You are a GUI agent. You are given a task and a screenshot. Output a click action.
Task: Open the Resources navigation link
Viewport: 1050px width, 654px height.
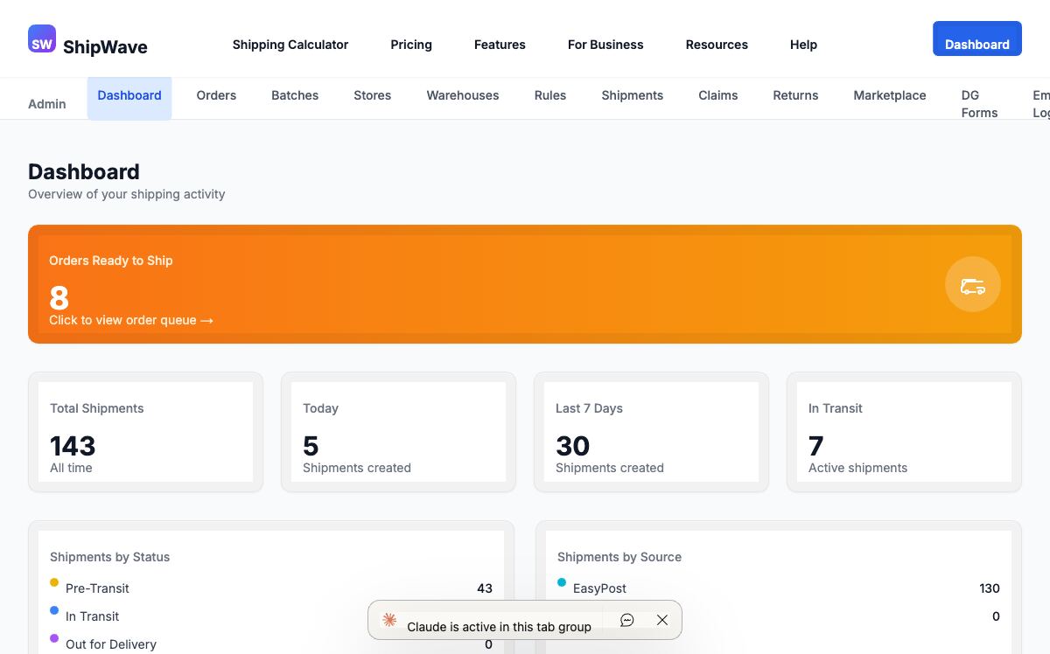pos(717,45)
